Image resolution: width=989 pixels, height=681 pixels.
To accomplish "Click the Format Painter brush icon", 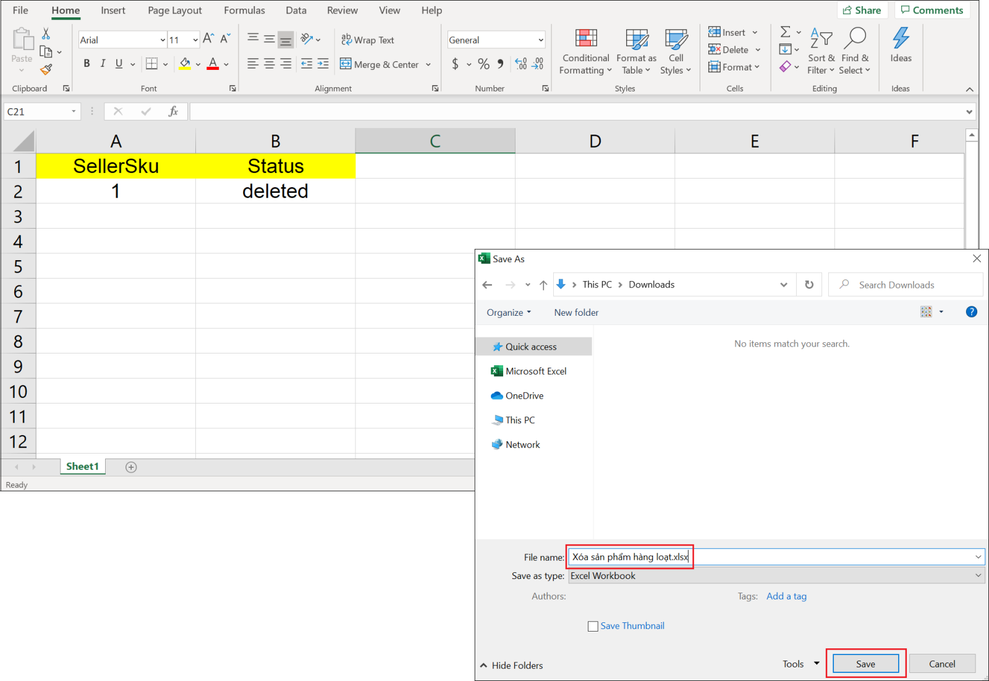I will (46, 70).
